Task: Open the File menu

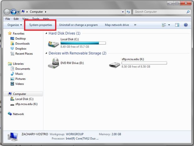Action: pyautogui.click(x=8, y=19)
